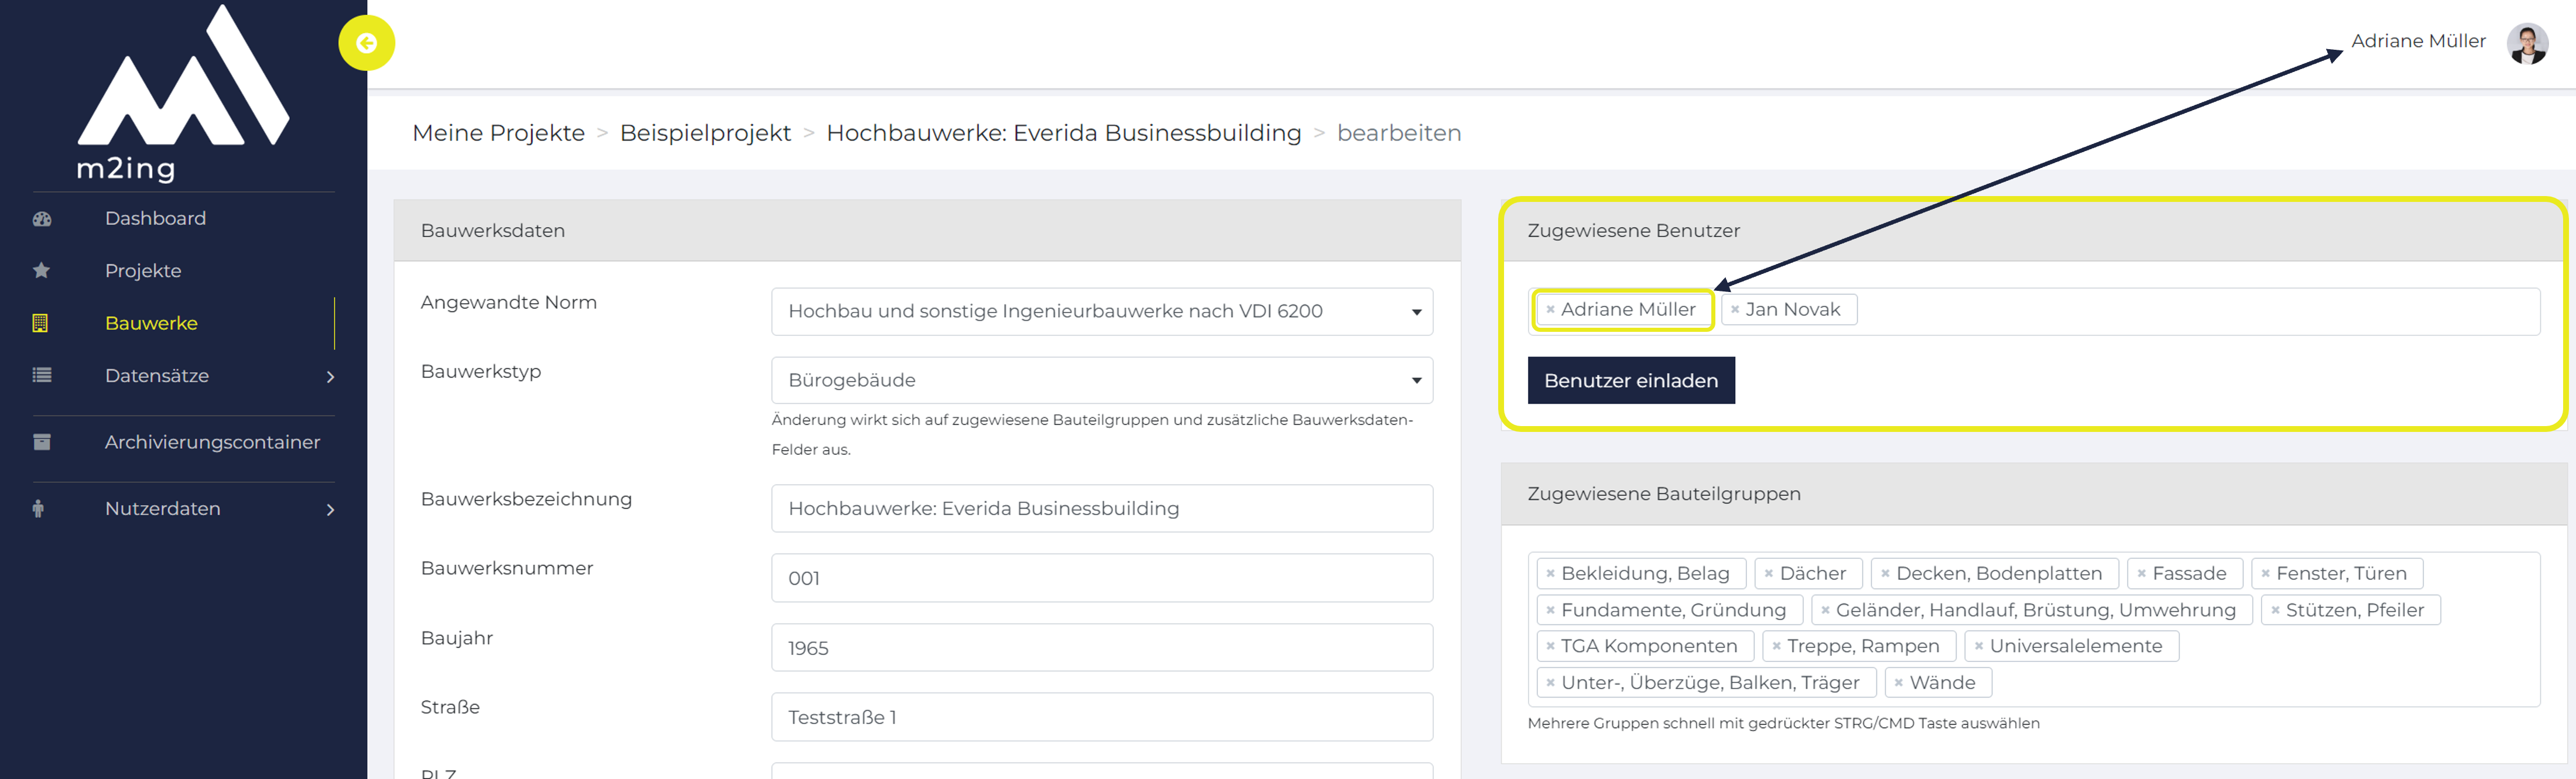This screenshot has height=779, width=2576.
Task: Open Projekte in sidebar
Action: (x=143, y=271)
